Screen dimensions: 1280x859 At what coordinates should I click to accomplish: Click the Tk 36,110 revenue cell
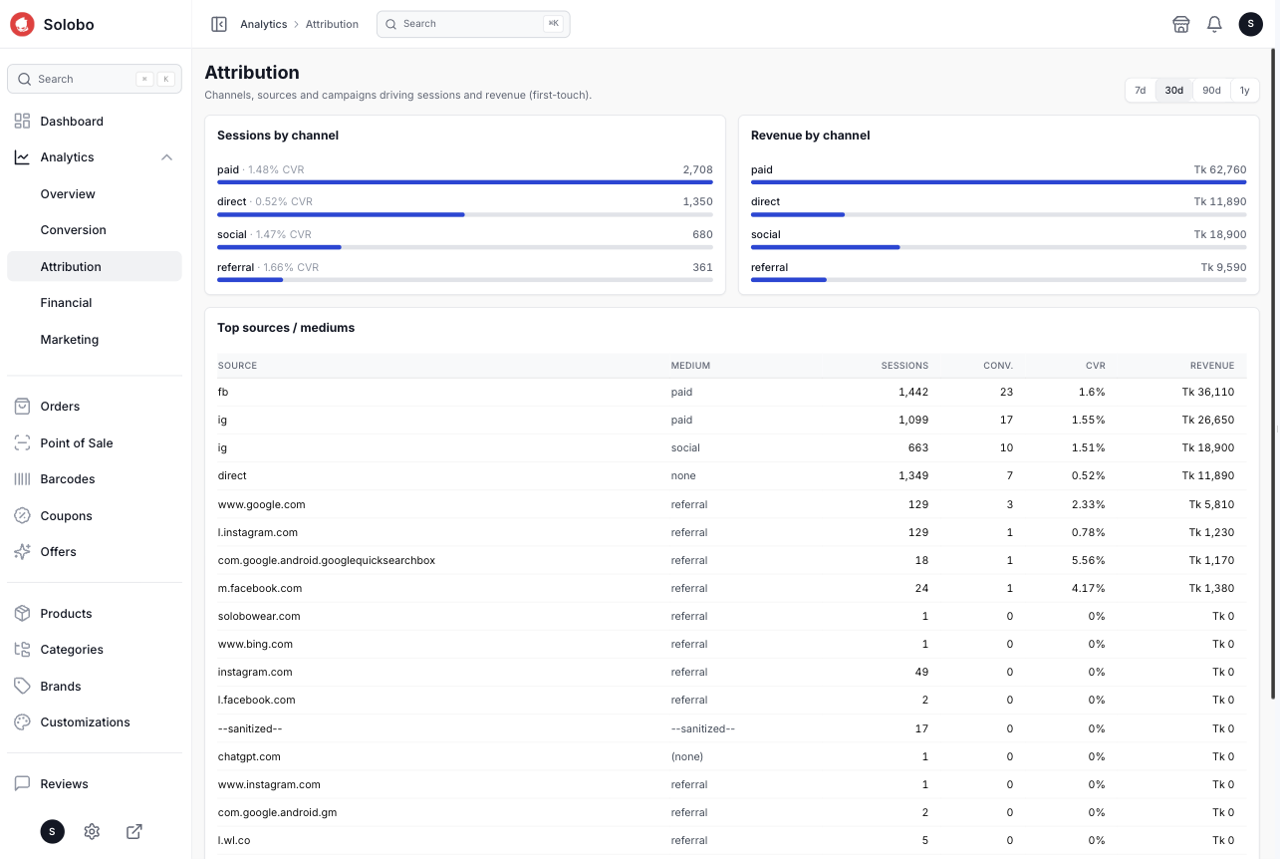(x=1207, y=393)
